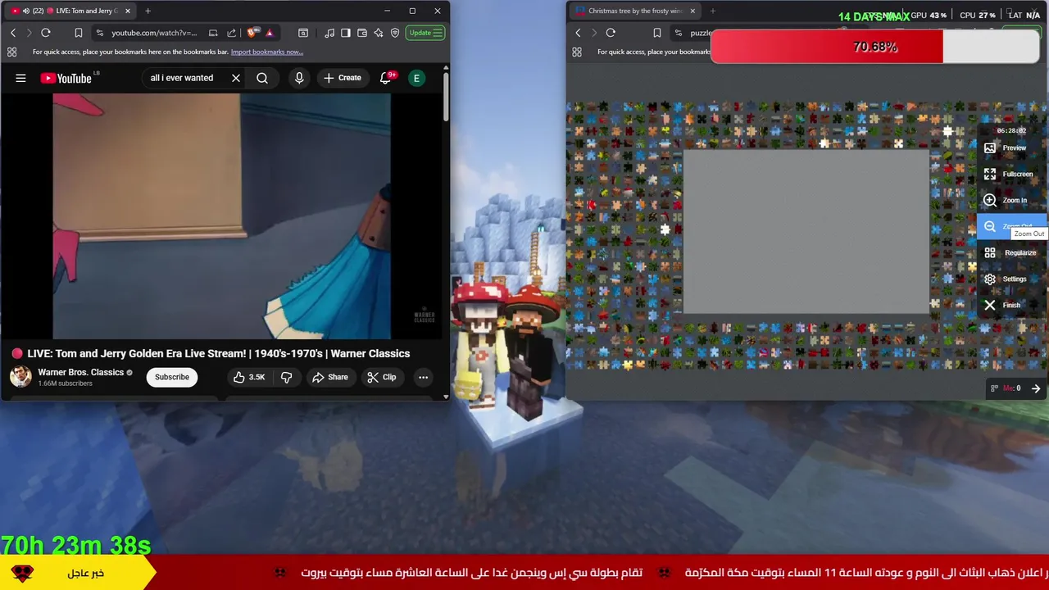Image resolution: width=1049 pixels, height=590 pixels.
Task: Click the 1.66M subscribers text
Action: [x=65, y=383]
